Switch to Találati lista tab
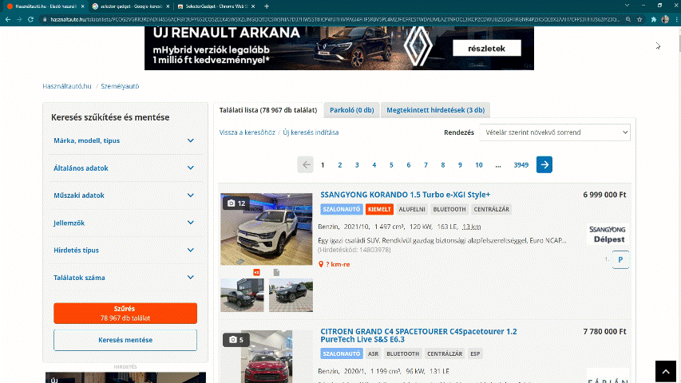This screenshot has height=383, width=681. coord(268,110)
